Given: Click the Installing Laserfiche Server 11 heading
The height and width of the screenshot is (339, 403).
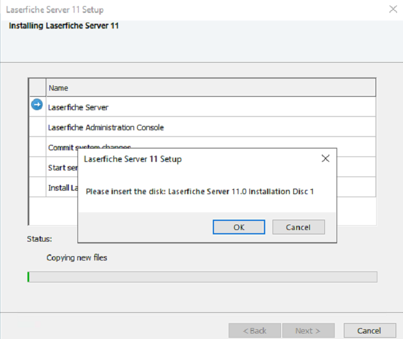Looking at the screenshot, I should 64,26.
